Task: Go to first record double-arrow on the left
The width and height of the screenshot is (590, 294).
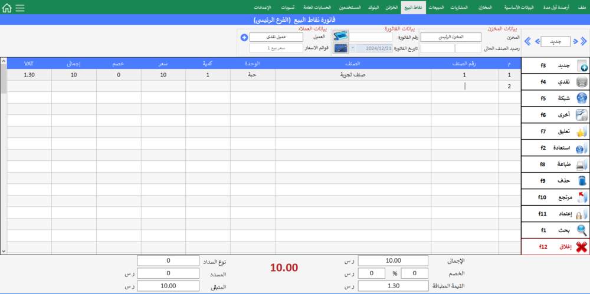Action: tap(528, 42)
